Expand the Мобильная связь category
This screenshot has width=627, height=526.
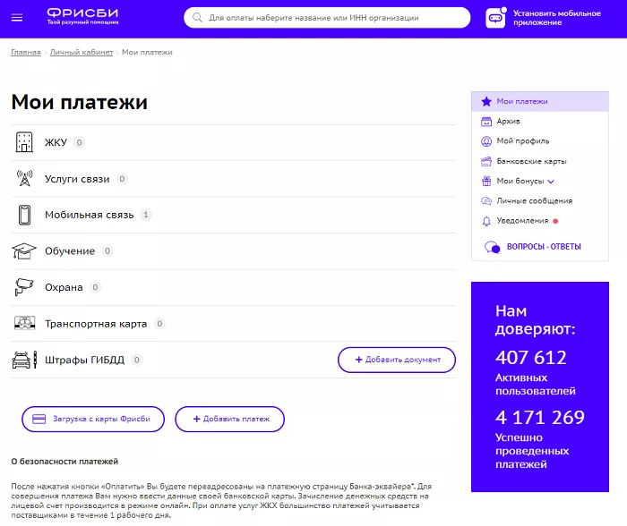tap(234, 215)
